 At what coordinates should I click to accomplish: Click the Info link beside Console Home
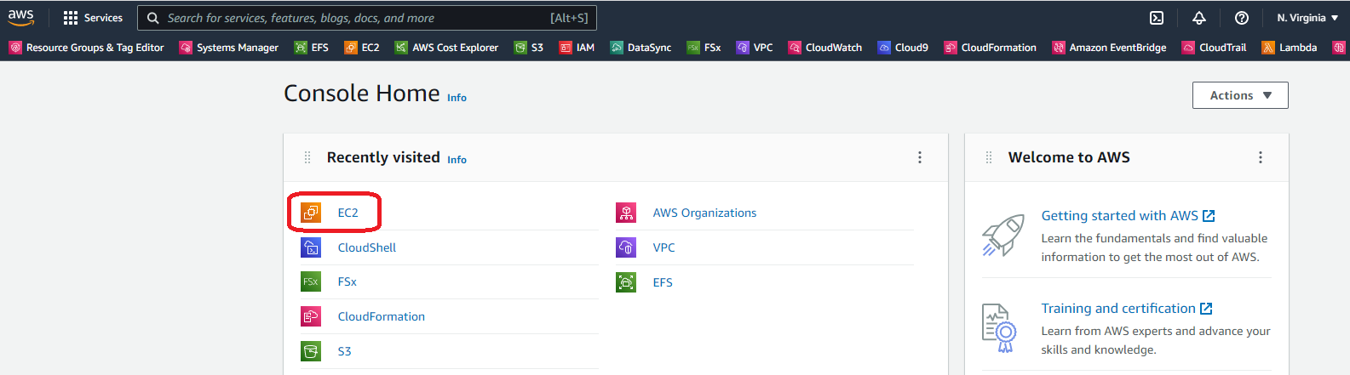tap(457, 98)
